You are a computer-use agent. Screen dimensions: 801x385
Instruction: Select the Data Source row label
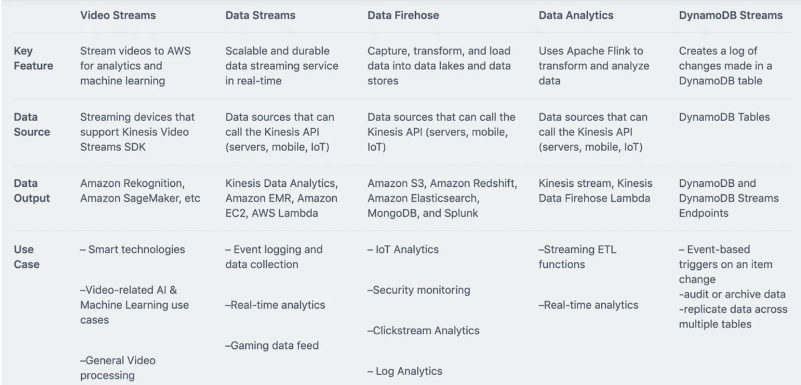click(x=32, y=124)
